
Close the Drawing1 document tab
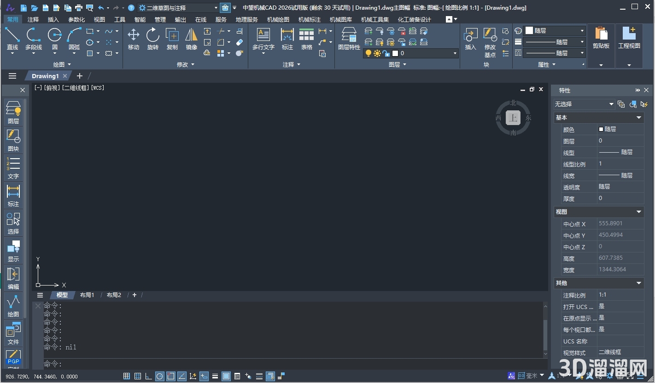click(65, 76)
